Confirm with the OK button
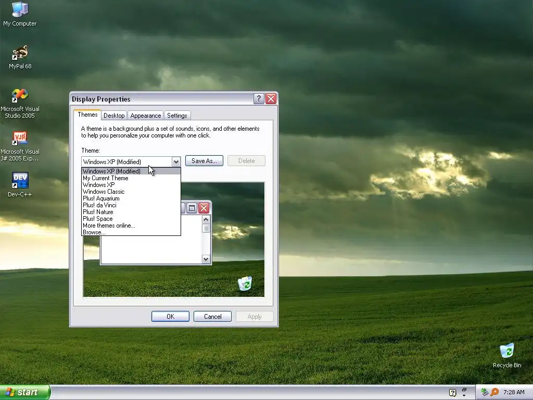The height and width of the screenshot is (400, 533). [170, 316]
